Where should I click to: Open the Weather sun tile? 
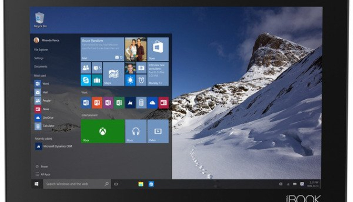[x=130, y=80]
